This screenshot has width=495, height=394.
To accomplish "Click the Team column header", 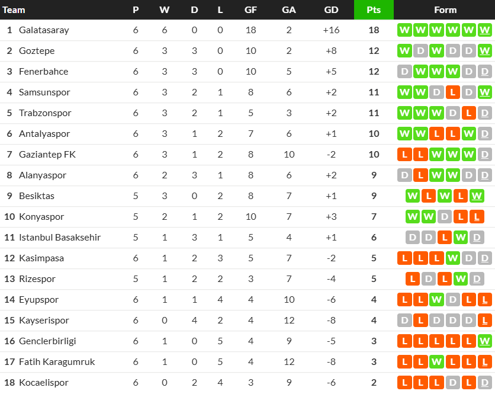I will click(14, 10).
